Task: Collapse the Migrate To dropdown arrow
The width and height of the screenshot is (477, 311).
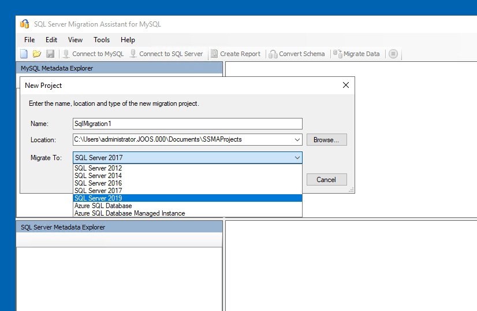Action: (297, 158)
